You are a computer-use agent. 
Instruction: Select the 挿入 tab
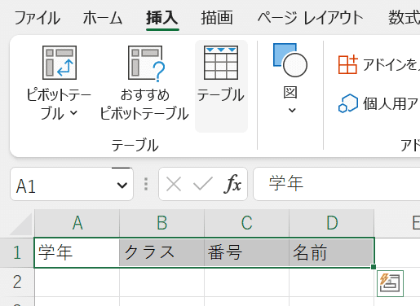(162, 18)
